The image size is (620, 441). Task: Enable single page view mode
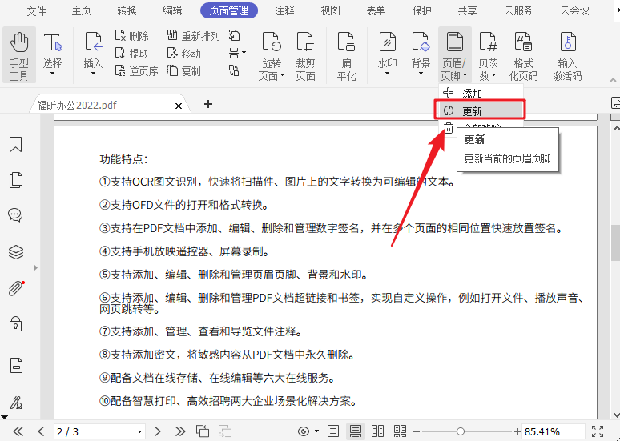click(x=334, y=431)
